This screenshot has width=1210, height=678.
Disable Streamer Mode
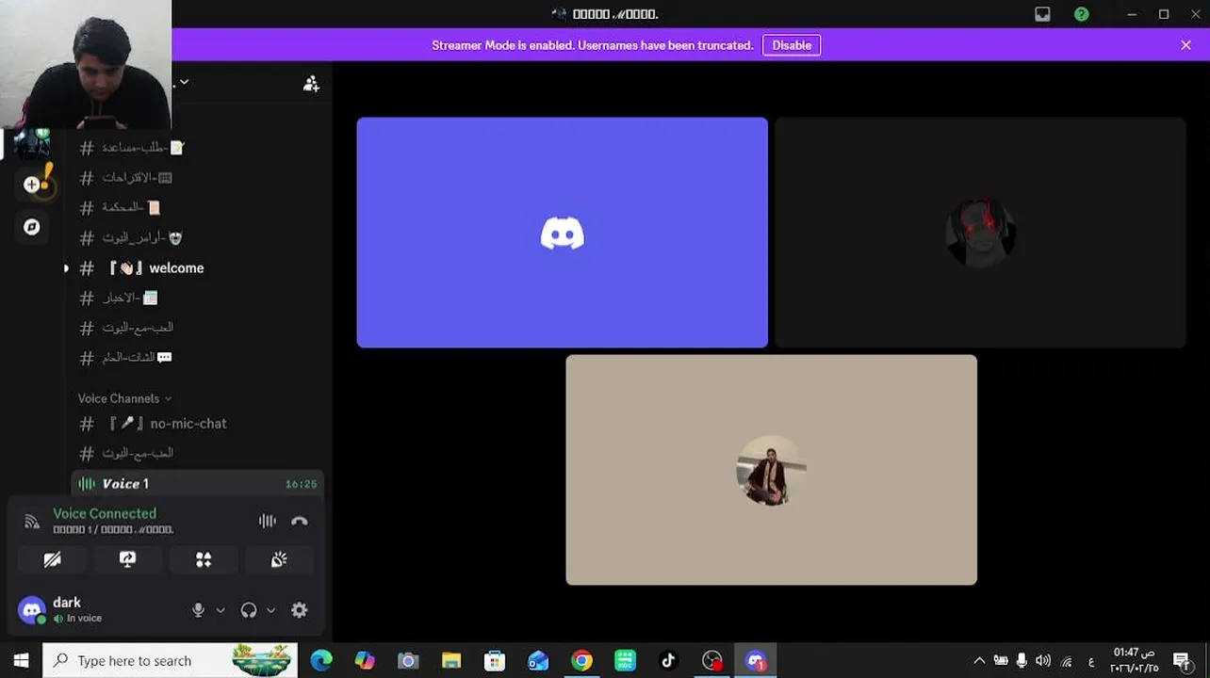[792, 45]
